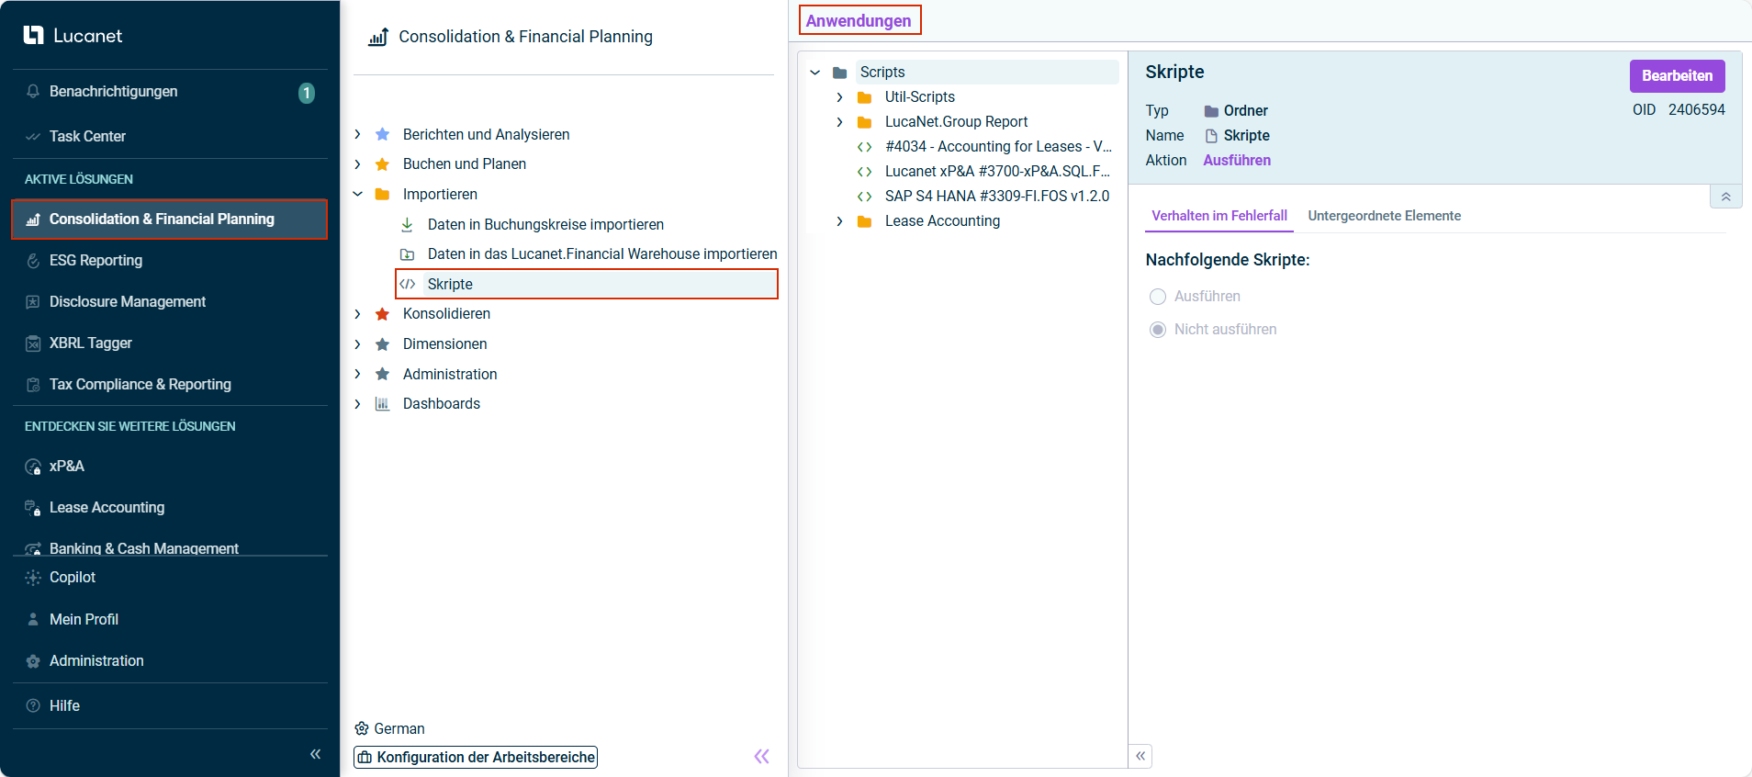1752x777 pixels.
Task: Click the Lease Accounting sidebar icon
Action: (33, 508)
